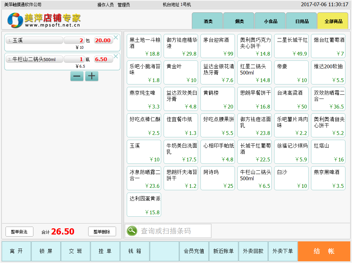This screenshot has width=352, height=263.
Task: Open the 烟类 category tab
Action: coord(239,21)
